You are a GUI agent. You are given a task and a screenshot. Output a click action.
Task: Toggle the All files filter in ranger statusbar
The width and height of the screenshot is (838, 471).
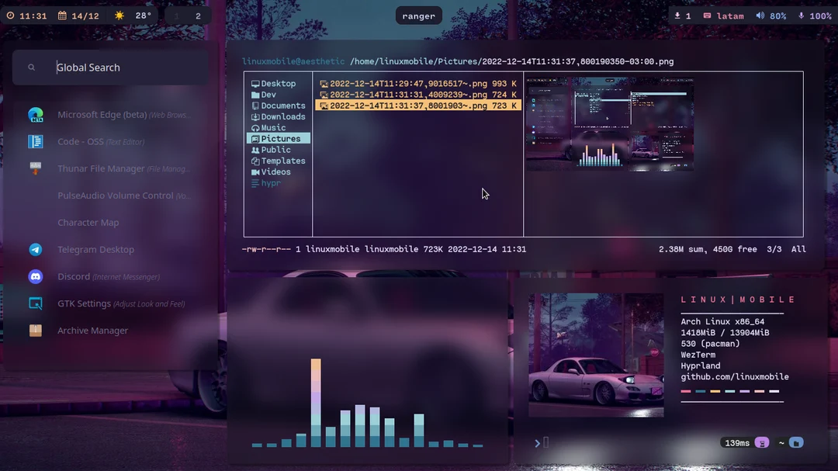tap(798, 249)
